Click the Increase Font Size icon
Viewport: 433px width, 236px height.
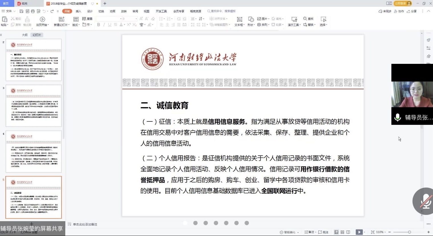141,19
